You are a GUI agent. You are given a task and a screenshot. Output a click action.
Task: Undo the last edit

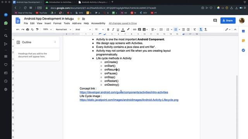tap(18, 29)
